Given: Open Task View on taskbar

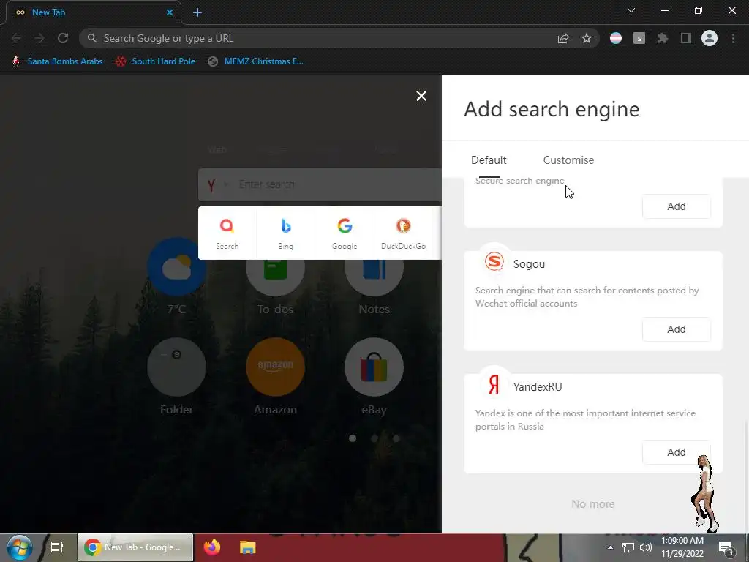Looking at the screenshot, I should tap(57, 547).
